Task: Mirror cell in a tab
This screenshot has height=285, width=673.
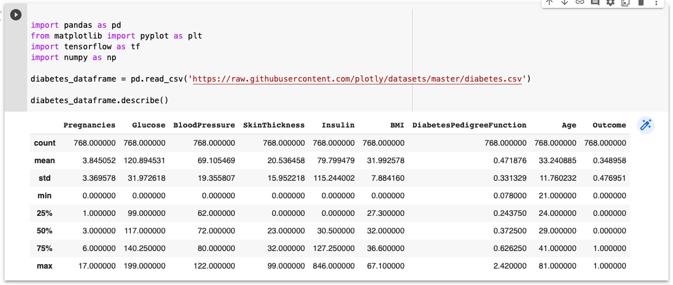Action: 625,2
